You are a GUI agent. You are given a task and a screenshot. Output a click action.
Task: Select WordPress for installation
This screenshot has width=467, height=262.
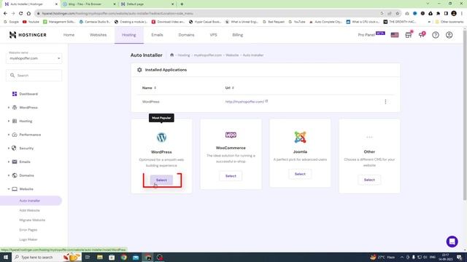pyautogui.click(x=161, y=180)
